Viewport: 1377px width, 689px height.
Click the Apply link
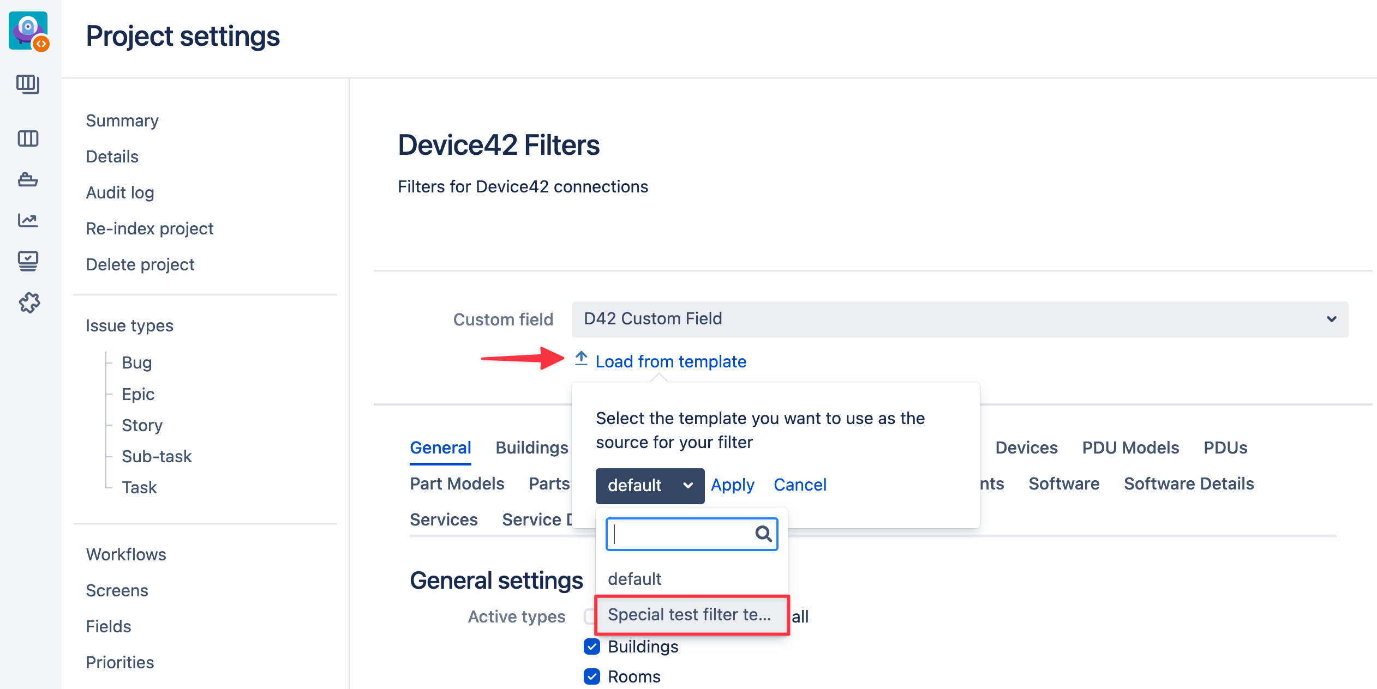click(732, 485)
